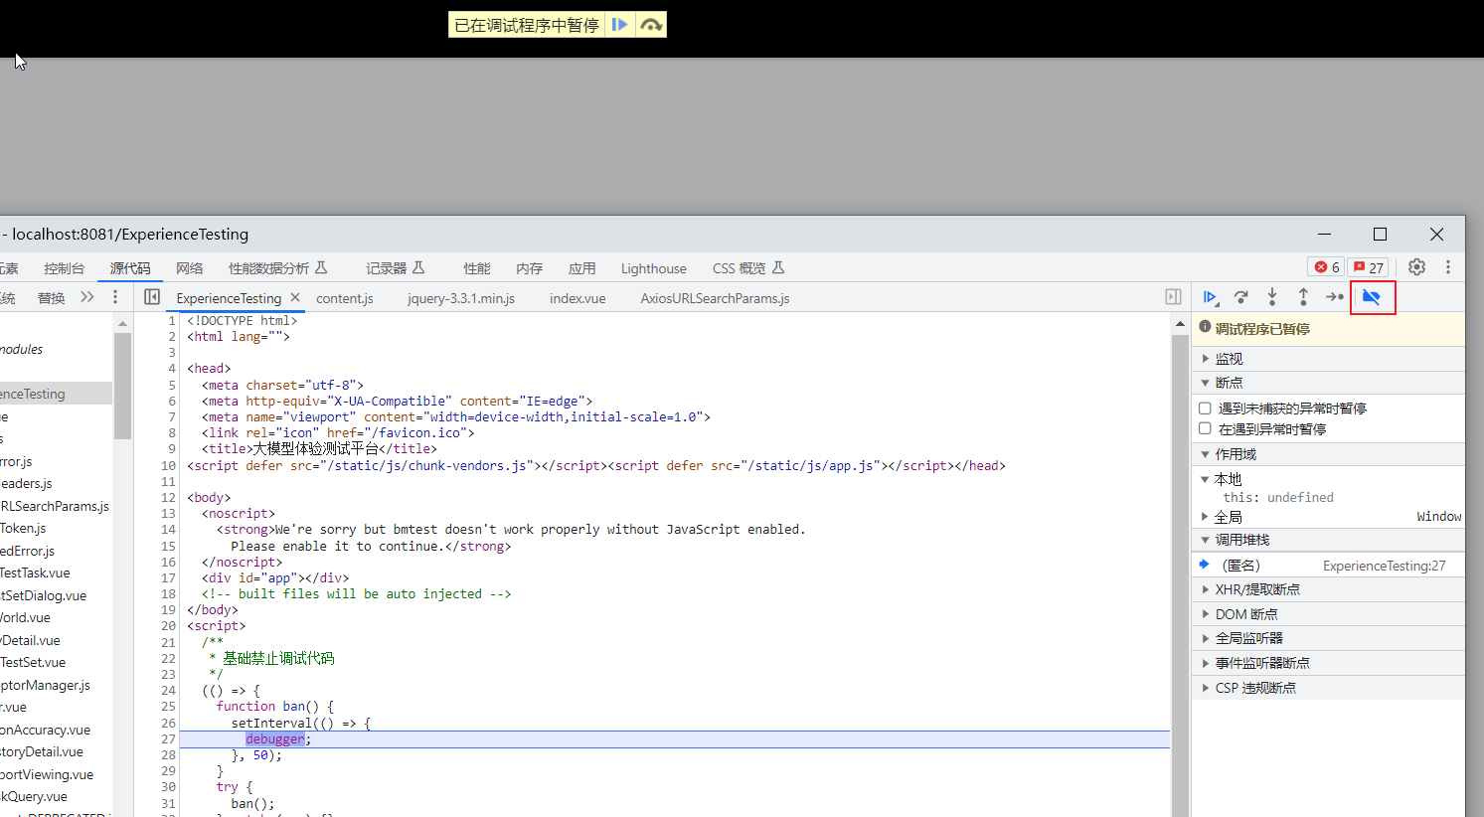Image resolution: width=1484 pixels, height=817 pixels.
Task: Step into next function call
Action: coord(1271,297)
